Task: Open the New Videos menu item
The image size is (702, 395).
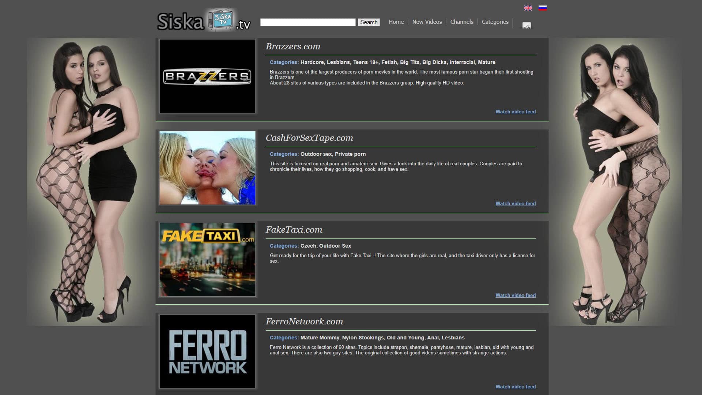Action: point(427,22)
